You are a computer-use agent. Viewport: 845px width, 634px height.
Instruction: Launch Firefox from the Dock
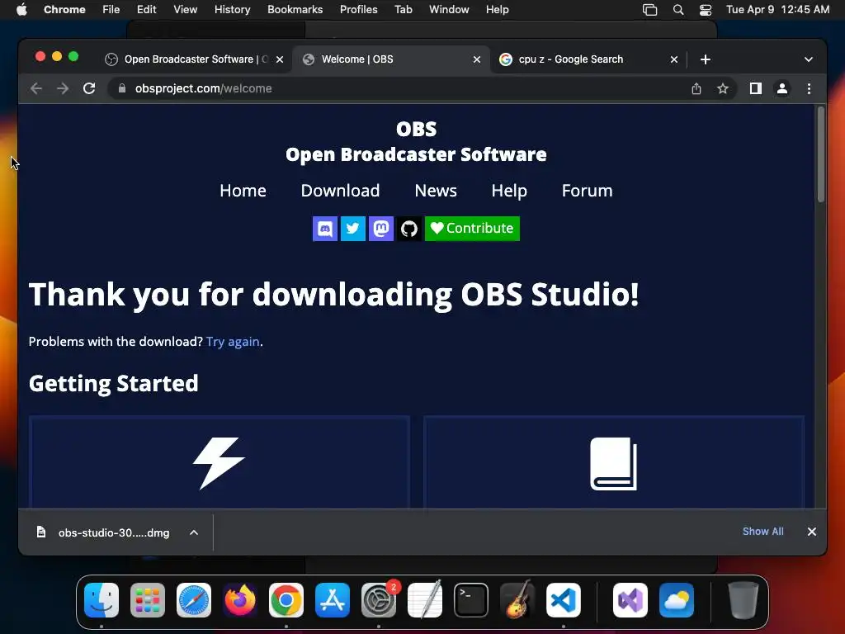click(240, 600)
